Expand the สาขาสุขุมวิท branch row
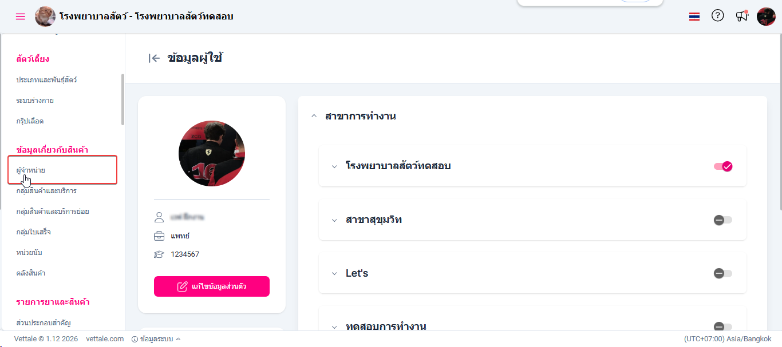 coord(334,220)
